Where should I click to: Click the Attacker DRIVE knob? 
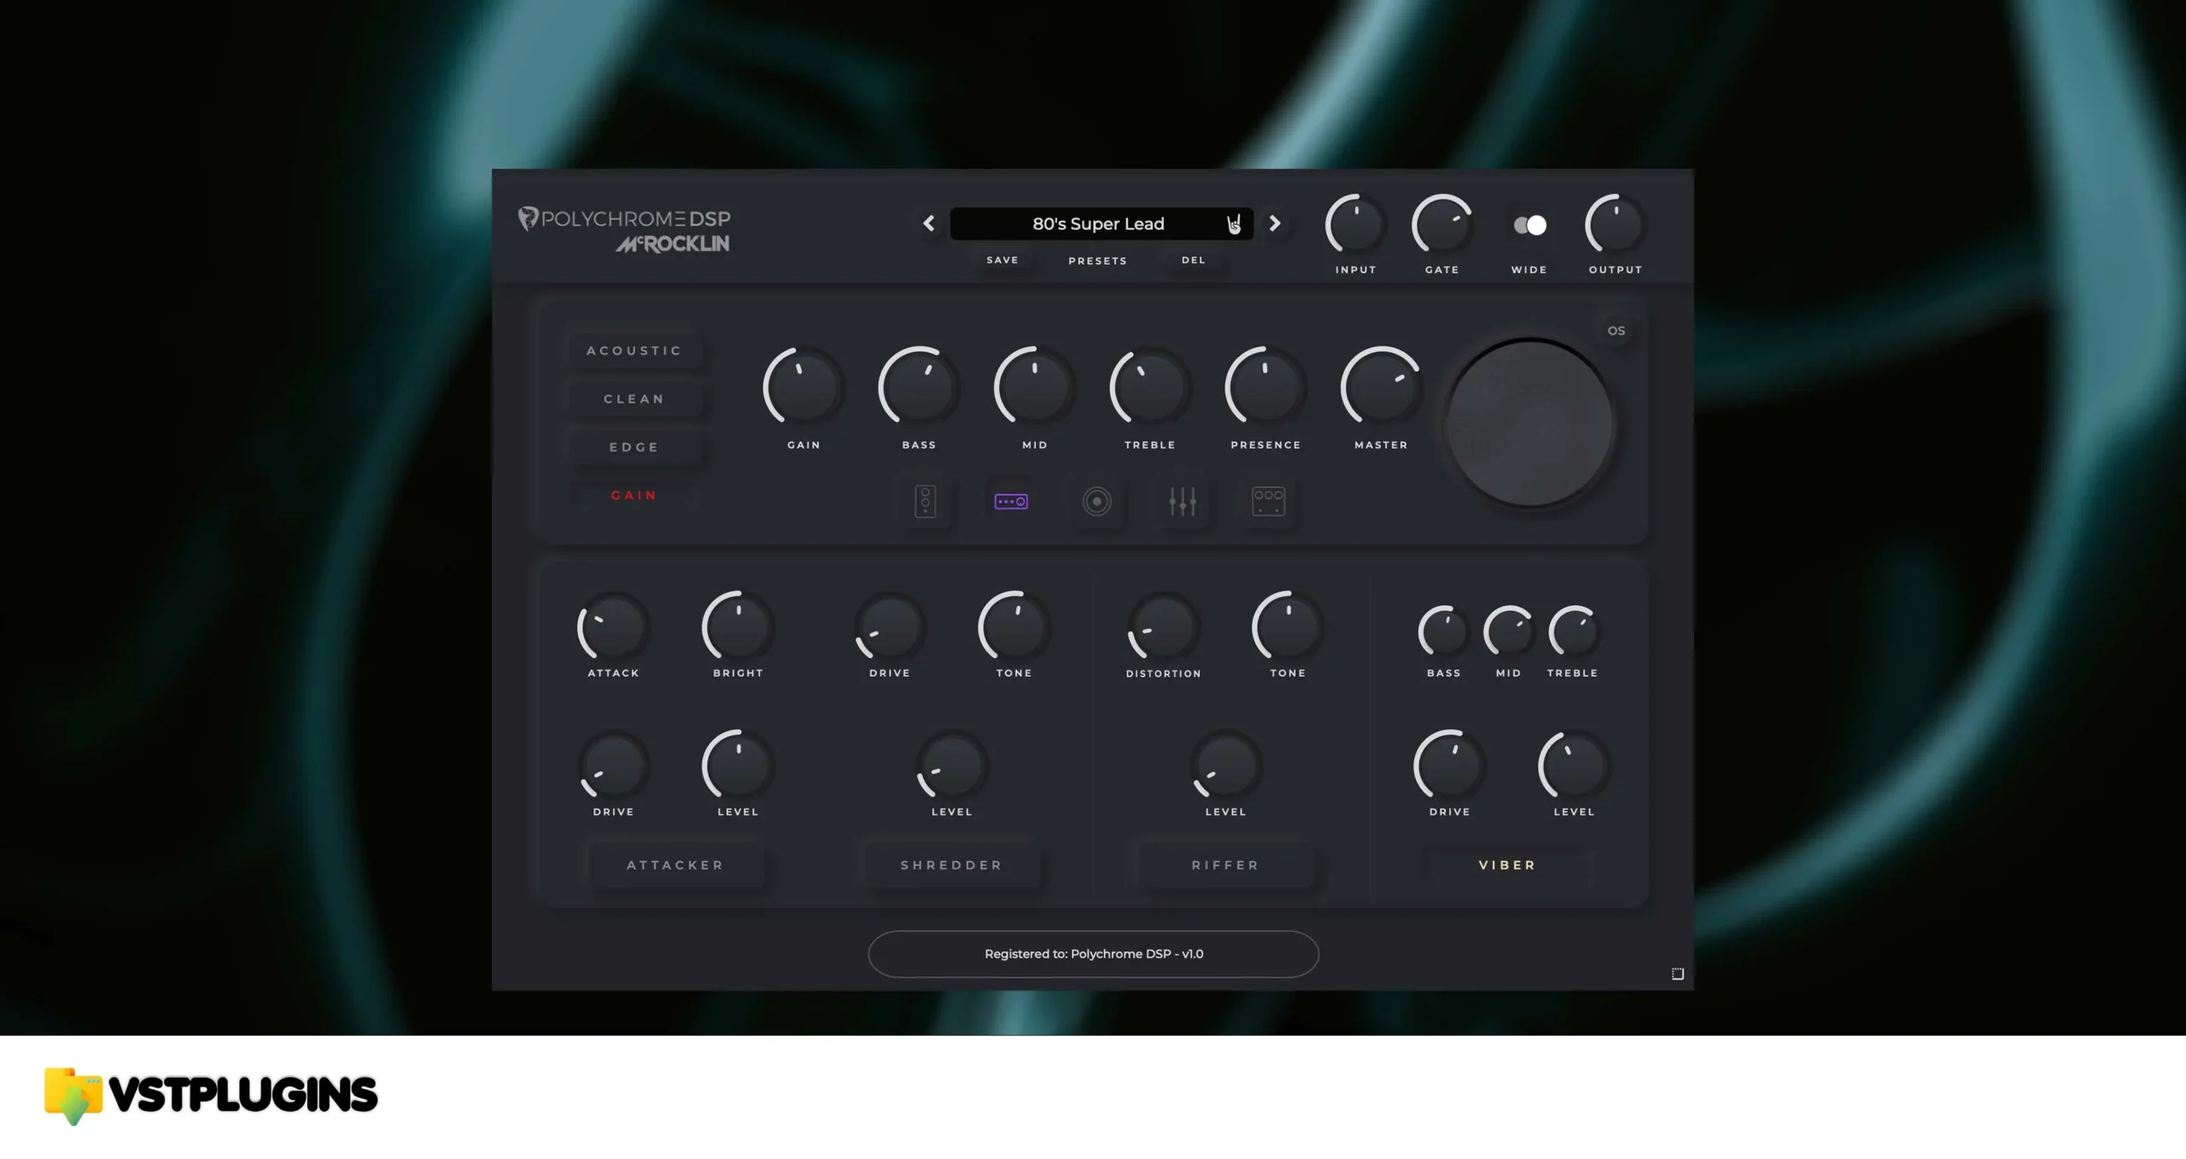click(613, 766)
